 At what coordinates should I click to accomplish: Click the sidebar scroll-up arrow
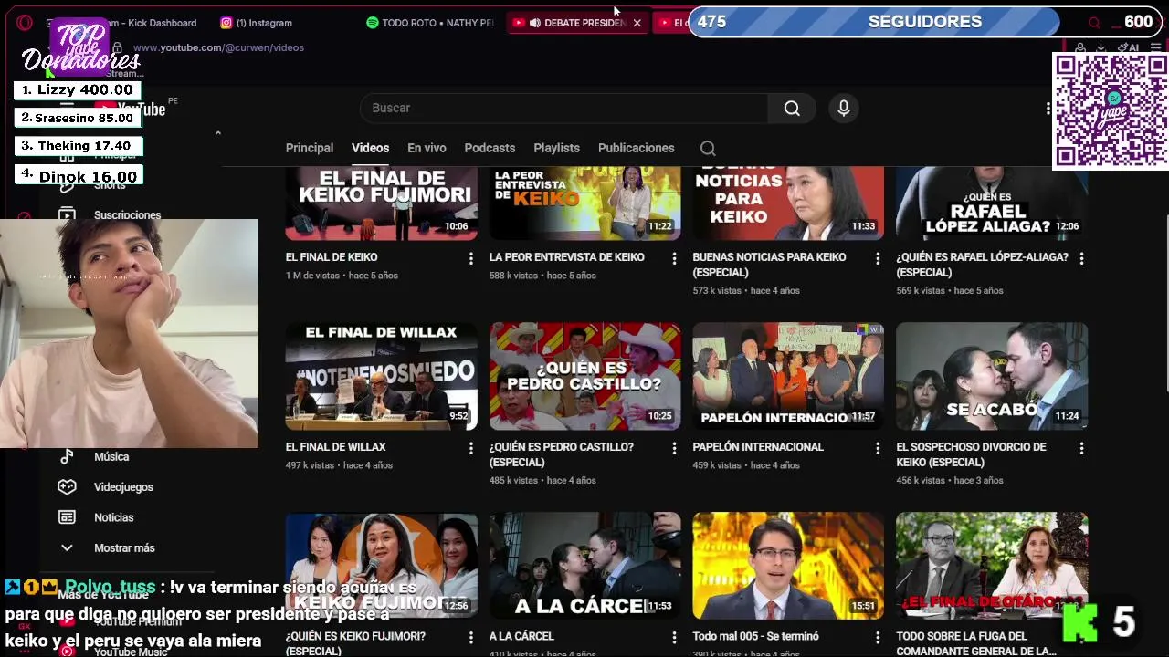217,133
